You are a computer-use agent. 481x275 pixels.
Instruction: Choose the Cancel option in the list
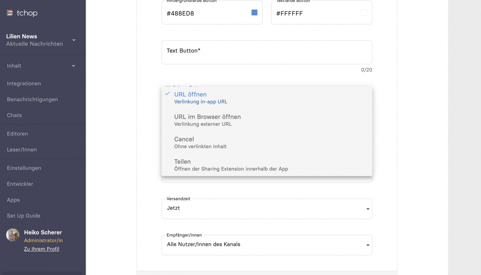(184, 142)
